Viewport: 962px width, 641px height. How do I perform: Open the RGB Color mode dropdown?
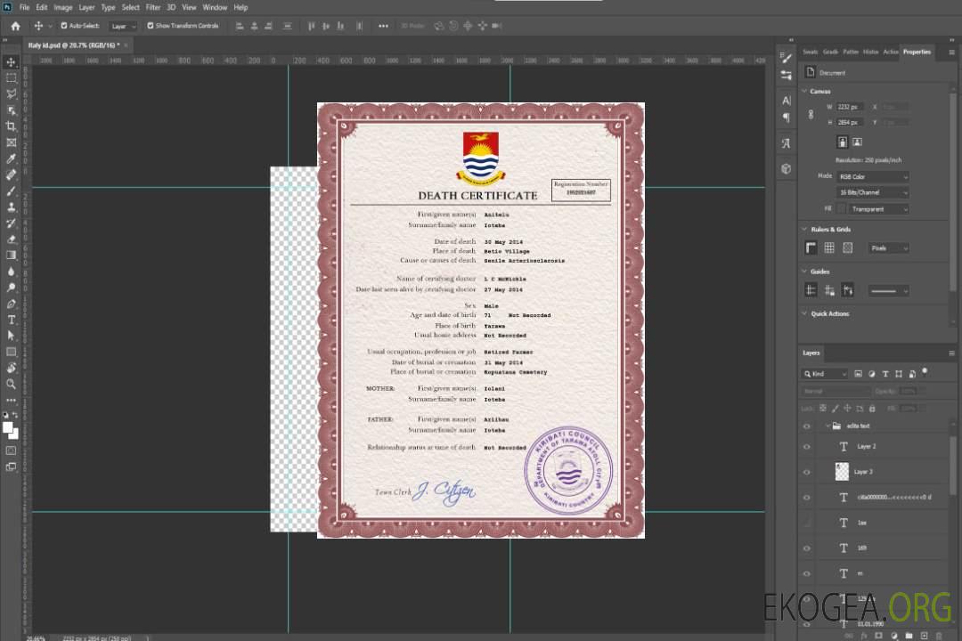[872, 176]
